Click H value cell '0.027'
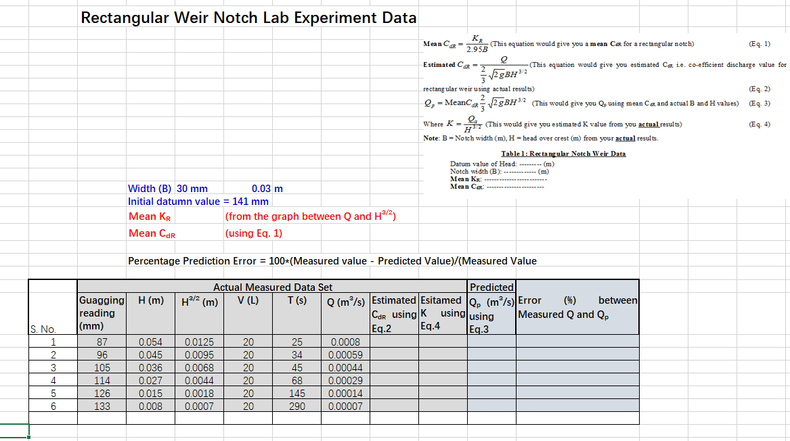 (151, 381)
